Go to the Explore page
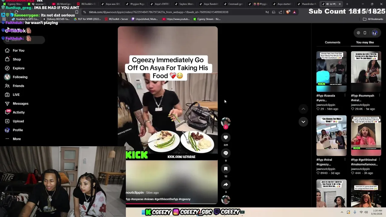Image resolution: width=386 pixels, height=217 pixels. point(14,68)
